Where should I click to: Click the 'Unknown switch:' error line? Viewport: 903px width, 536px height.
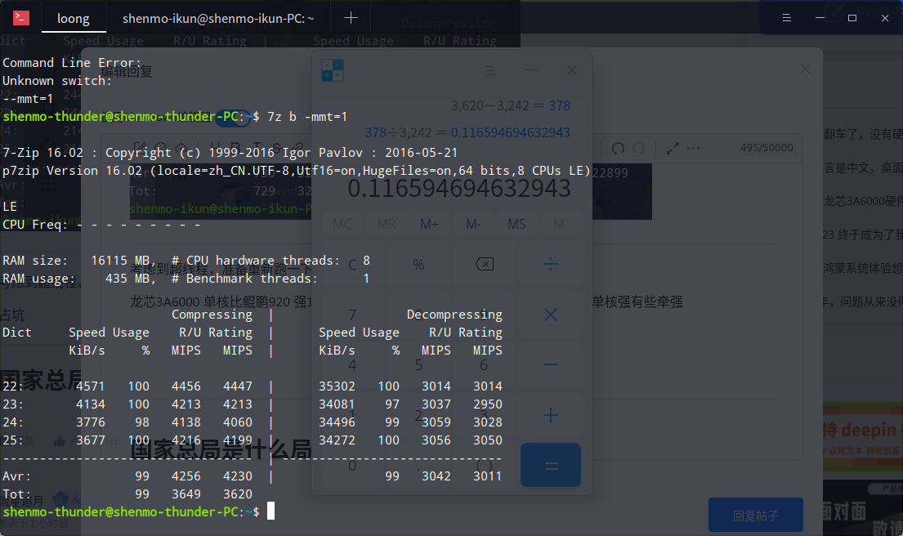pos(57,81)
